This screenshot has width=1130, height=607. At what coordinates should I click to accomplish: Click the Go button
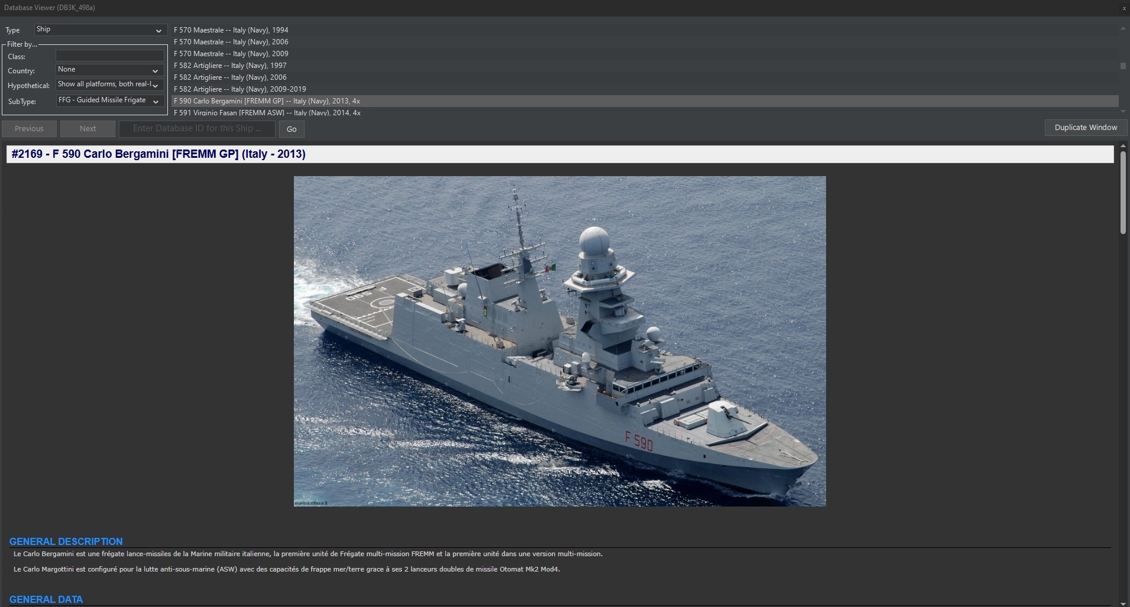click(292, 129)
